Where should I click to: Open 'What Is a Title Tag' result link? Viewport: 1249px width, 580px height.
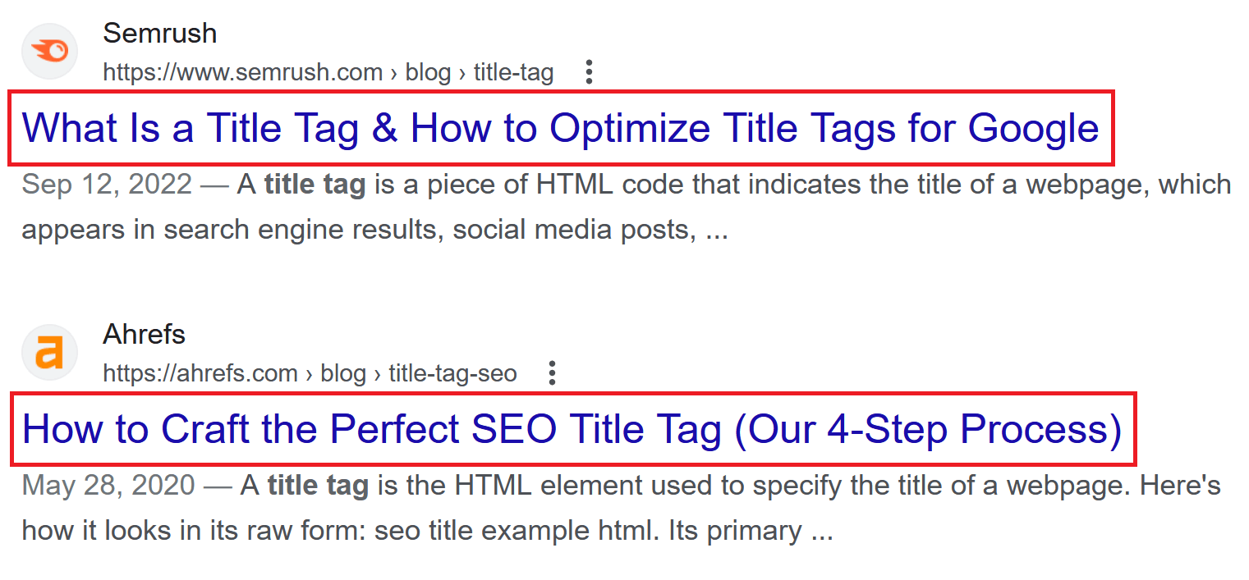coord(560,128)
